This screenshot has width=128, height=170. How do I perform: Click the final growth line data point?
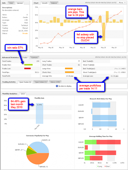point(121,11)
